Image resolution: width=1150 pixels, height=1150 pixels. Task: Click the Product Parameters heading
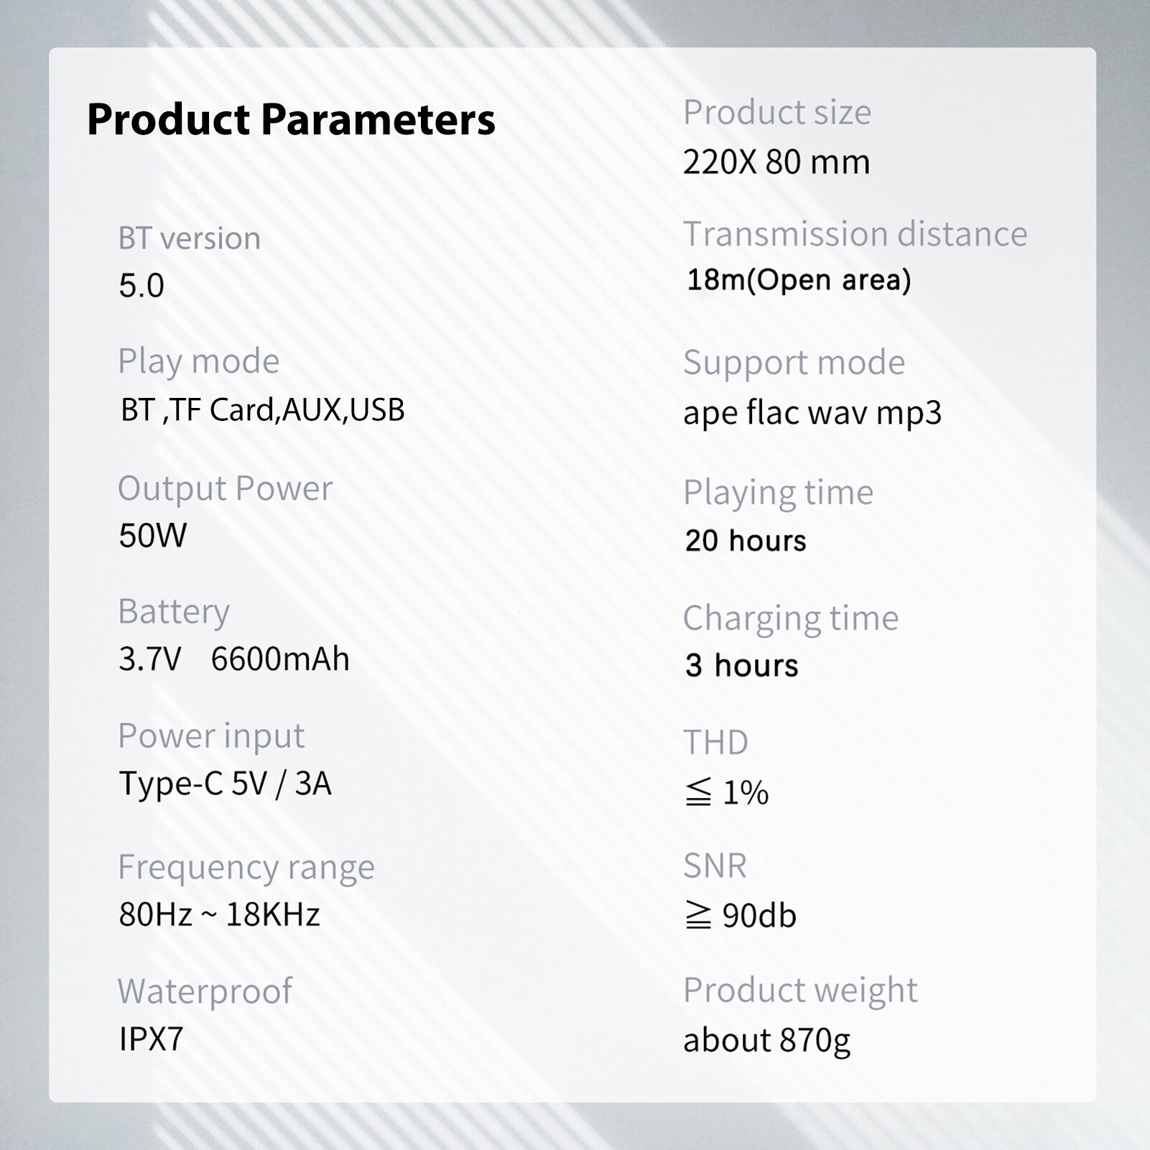point(291,119)
